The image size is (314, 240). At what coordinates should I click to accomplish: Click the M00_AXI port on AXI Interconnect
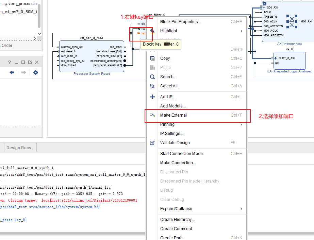pyautogui.click(x=306, y=21)
